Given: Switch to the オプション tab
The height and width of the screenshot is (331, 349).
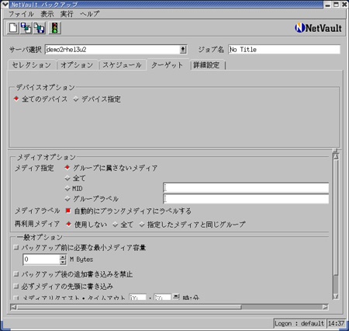Looking at the screenshot, I should point(77,64).
